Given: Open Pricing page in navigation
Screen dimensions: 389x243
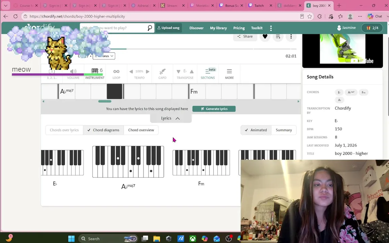Looking at the screenshot, I should [x=239, y=28].
